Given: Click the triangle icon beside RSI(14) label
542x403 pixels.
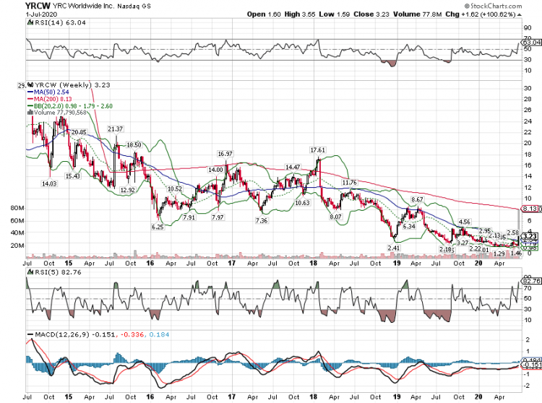Looking at the screenshot, I should (30, 23).
